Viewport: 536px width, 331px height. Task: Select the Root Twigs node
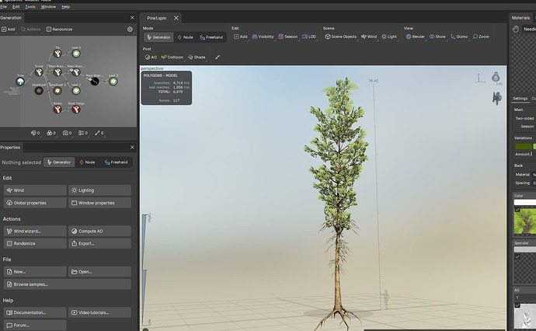pos(76,110)
